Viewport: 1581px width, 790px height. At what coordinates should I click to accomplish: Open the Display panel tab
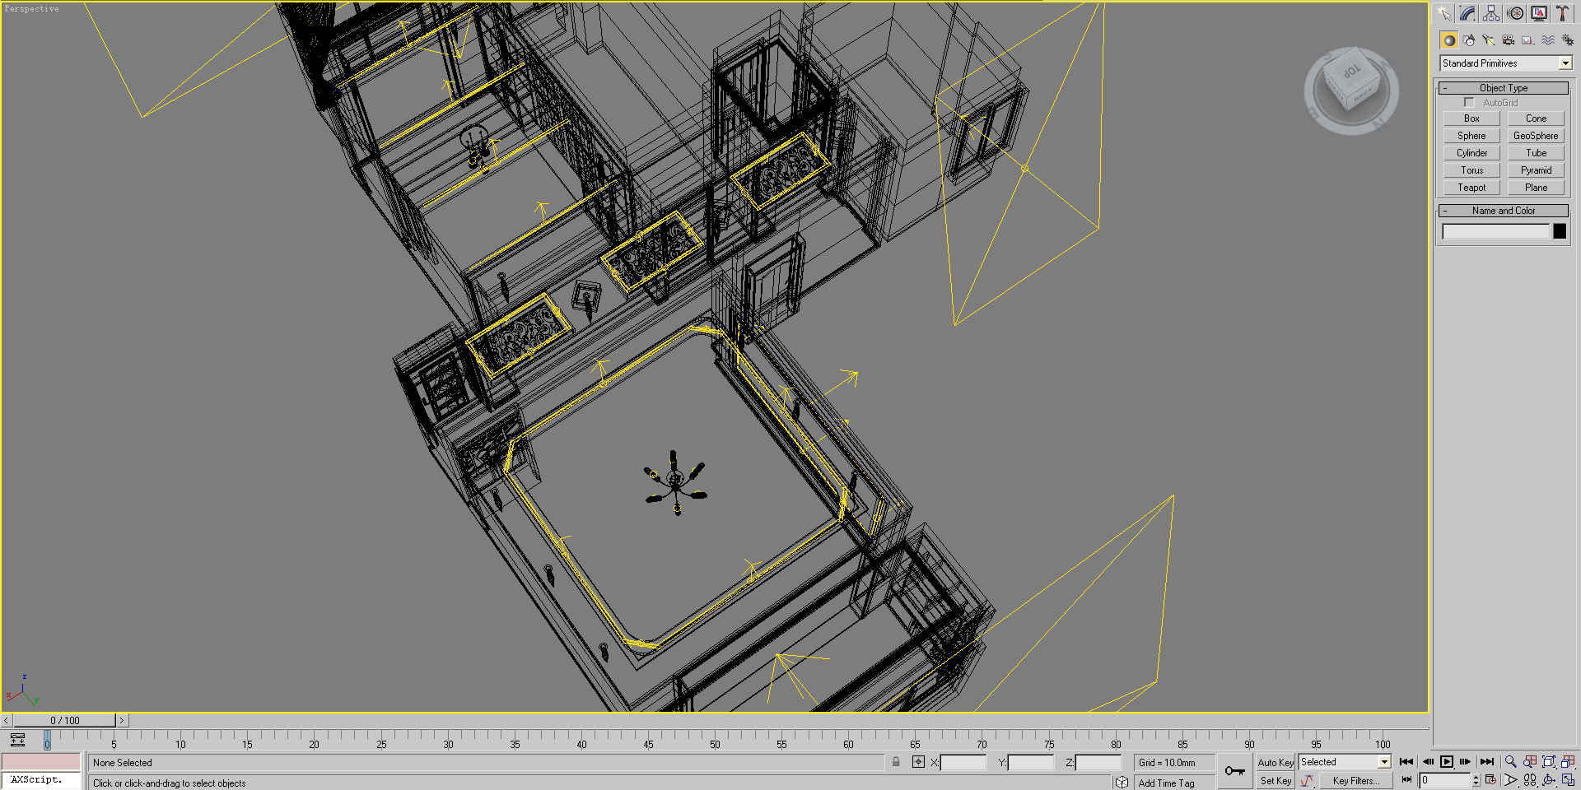click(1538, 13)
